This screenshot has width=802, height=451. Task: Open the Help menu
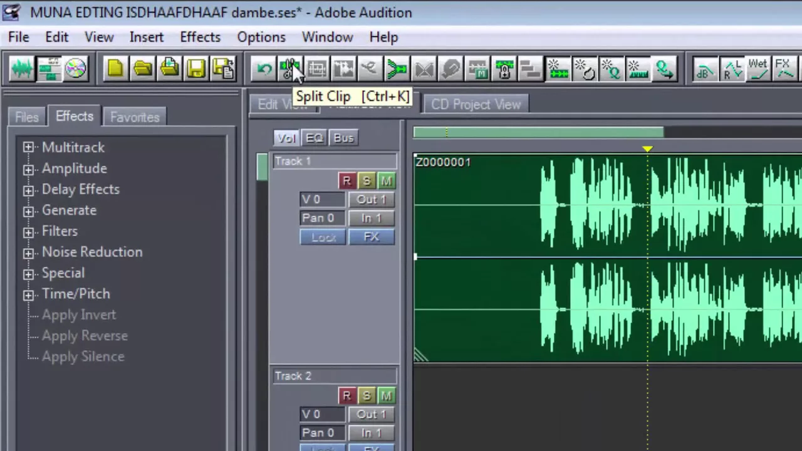(383, 37)
